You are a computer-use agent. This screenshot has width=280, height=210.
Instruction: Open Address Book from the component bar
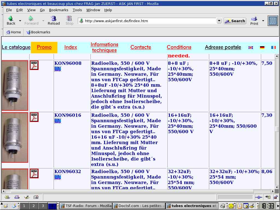point(36,197)
